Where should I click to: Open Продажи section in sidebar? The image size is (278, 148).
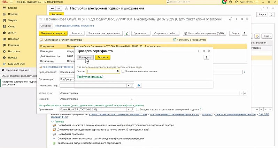(x=13, y=14)
